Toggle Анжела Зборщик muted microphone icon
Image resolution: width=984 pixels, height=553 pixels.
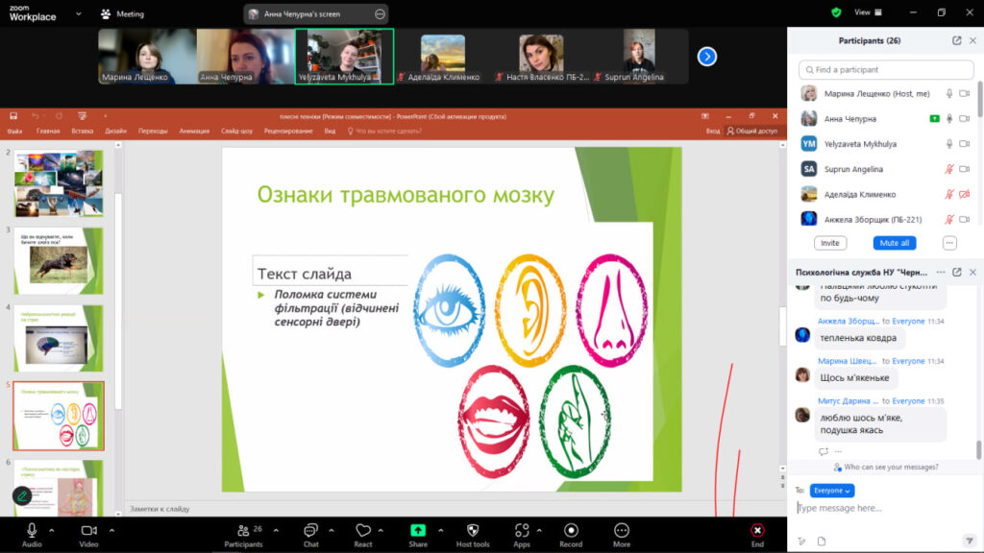coord(949,220)
